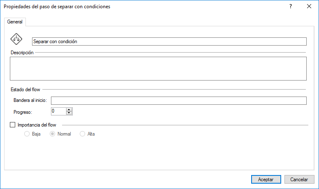Switch to the General tab
Viewport: 319px width, 189px height.
(15, 22)
